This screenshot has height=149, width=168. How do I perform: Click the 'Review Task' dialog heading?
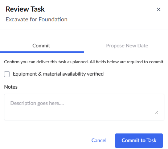[x=25, y=9]
